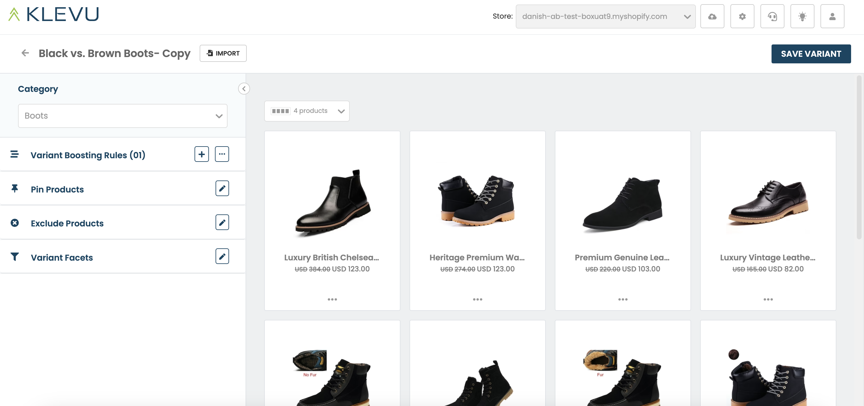Image resolution: width=864 pixels, height=406 pixels.
Task: Open options for Heritage Premium product
Action: click(477, 299)
